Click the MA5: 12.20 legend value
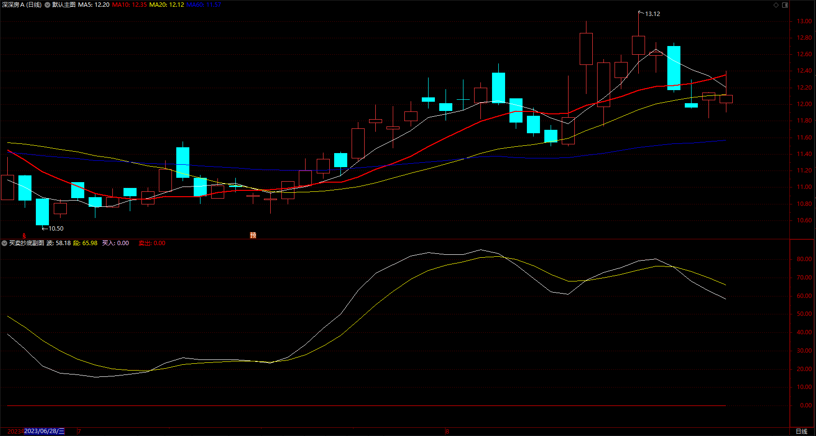The width and height of the screenshot is (816, 436). (x=93, y=5)
